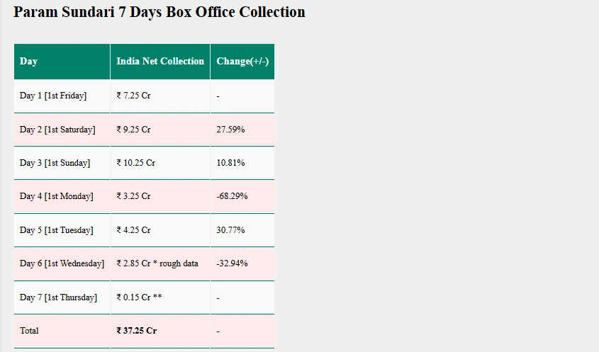Click the Day 5 [1st Tuesday] cell
Screen dimensions: 599x352
pos(62,230)
